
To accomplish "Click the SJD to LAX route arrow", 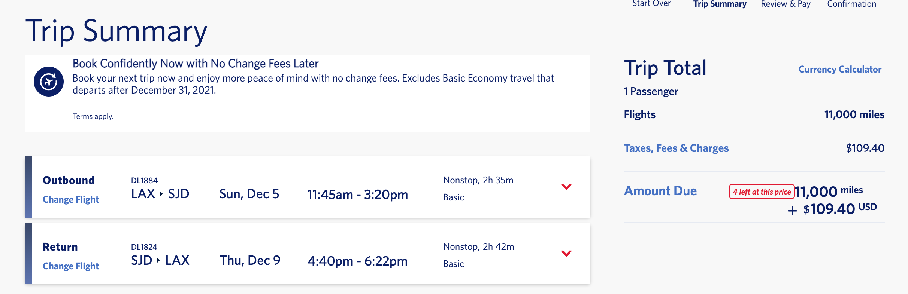I will pos(158,260).
